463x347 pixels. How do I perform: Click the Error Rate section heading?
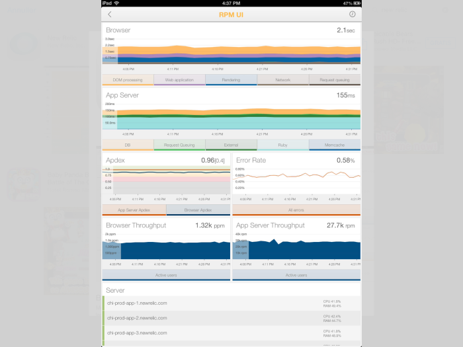(x=251, y=160)
